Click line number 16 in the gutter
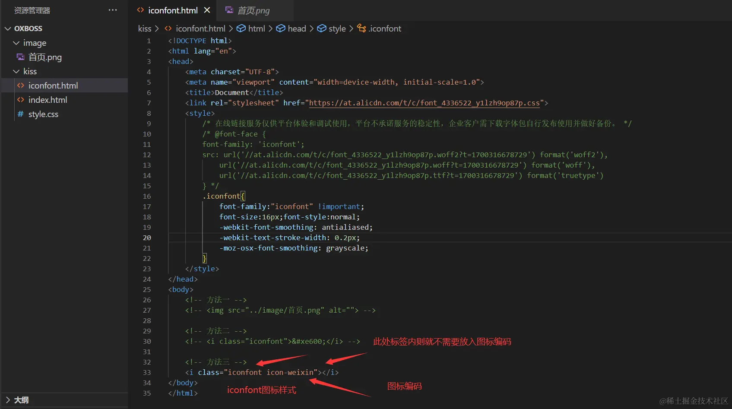Viewport: 732px width, 409px height. click(x=147, y=196)
